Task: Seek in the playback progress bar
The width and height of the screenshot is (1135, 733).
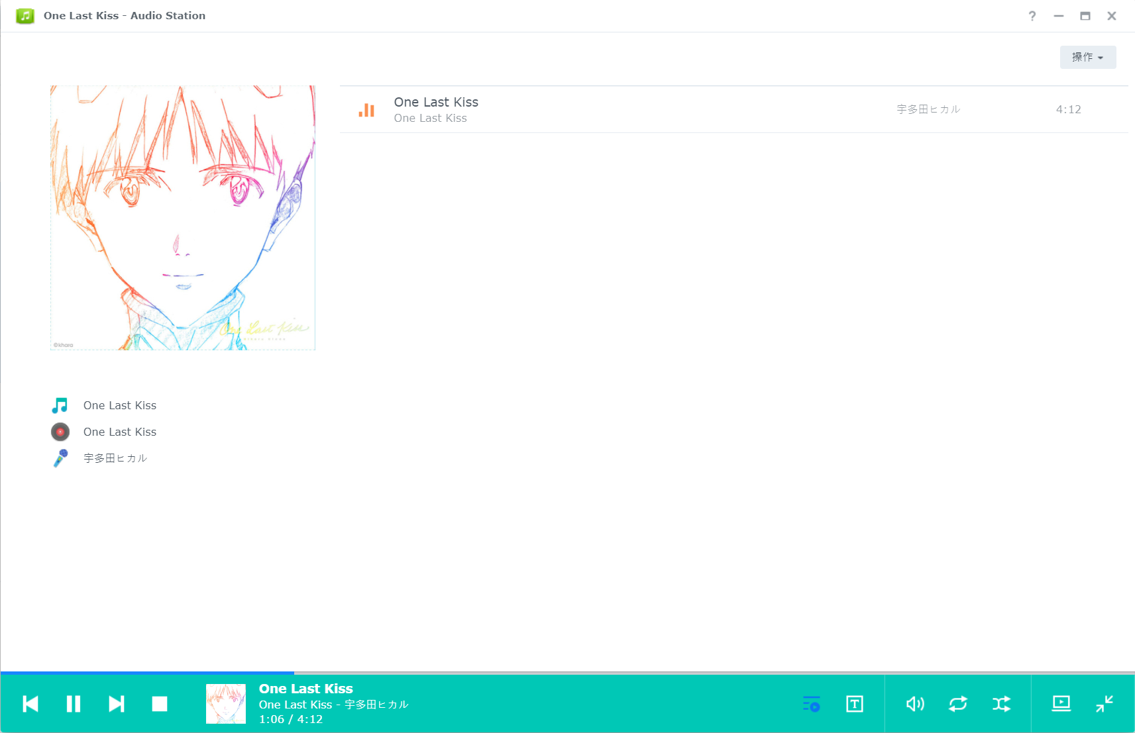Action: 567,673
